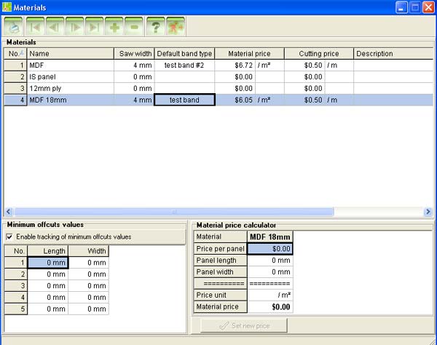Click the 'test band #2' cell
Image resolution: width=437 pixels, height=345 pixels.
pos(184,66)
